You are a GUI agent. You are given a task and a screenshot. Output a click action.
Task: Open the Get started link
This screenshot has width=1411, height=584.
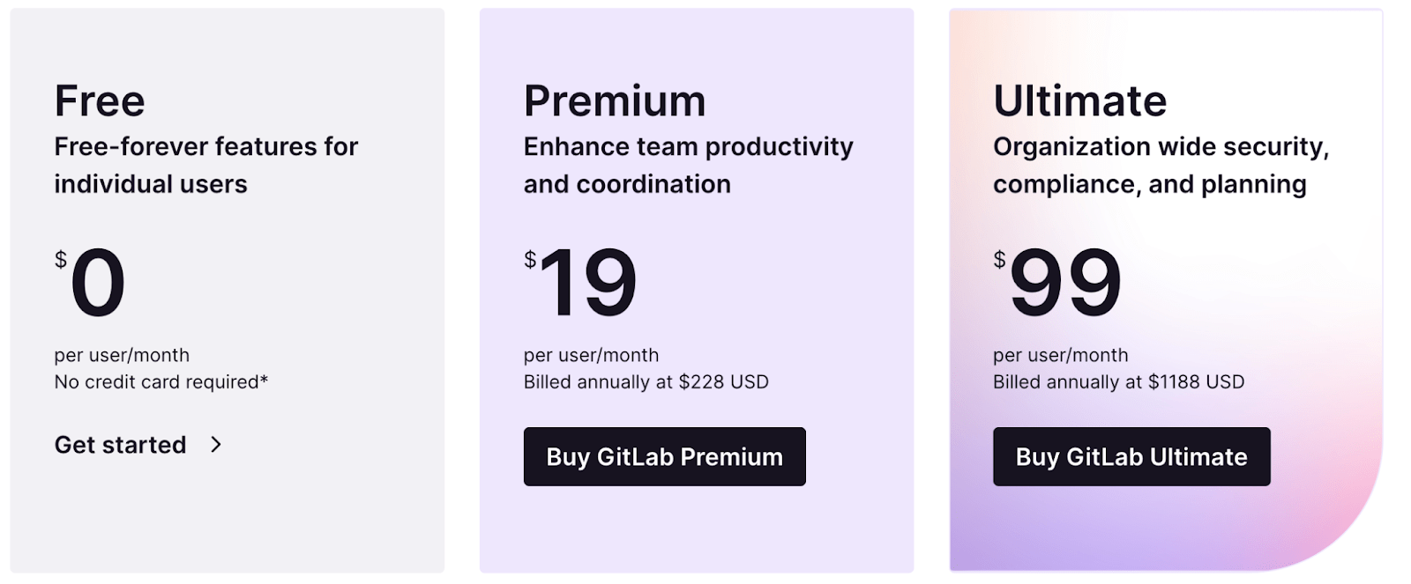point(121,445)
